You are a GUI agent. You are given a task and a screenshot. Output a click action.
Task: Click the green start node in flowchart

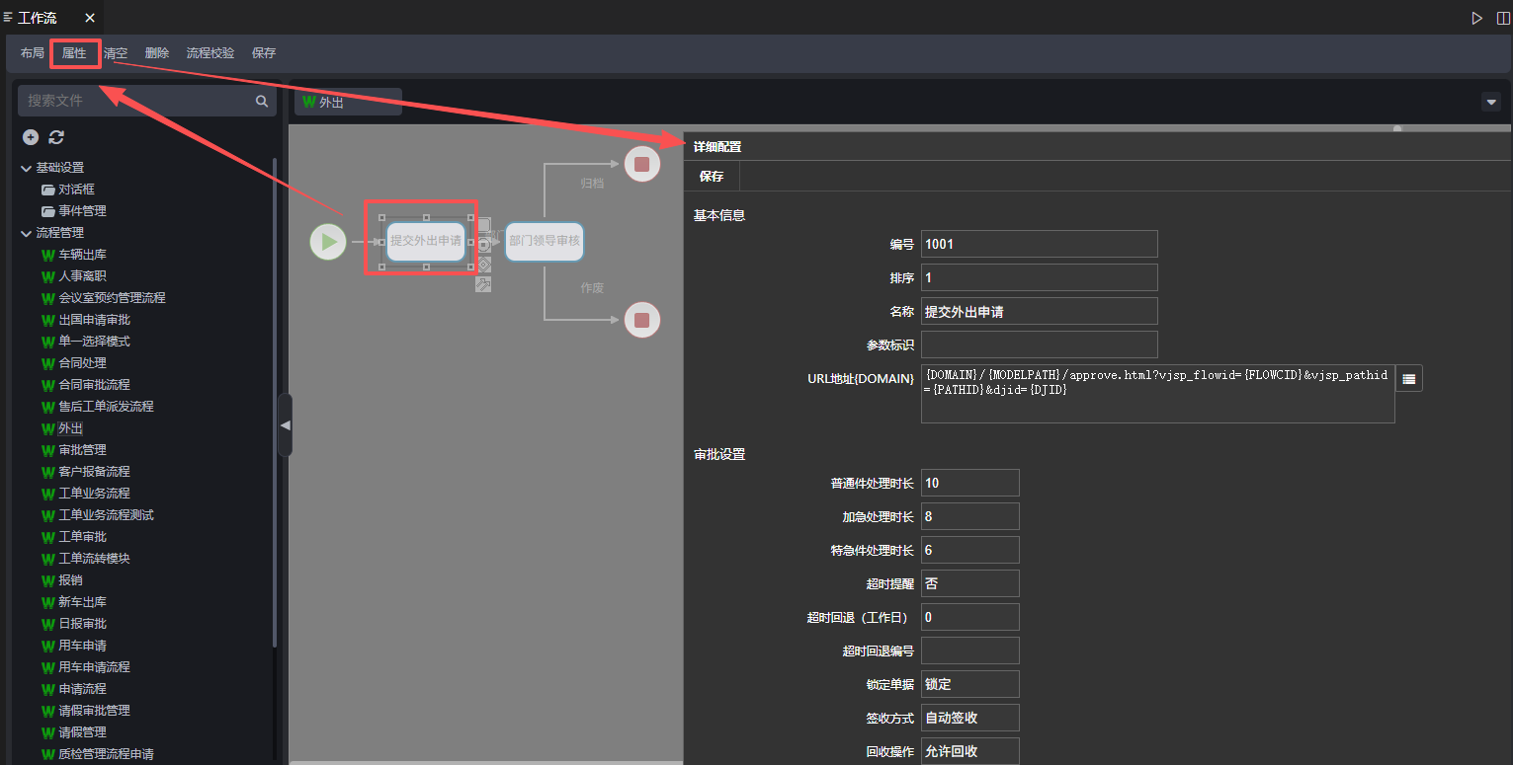coord(328,242)
